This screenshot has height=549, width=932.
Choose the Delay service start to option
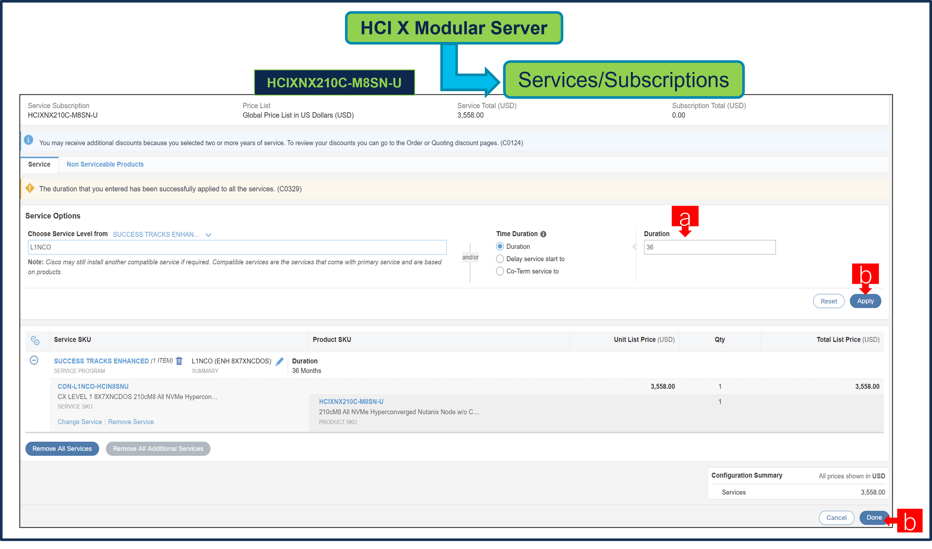pyautogui.click(x=500, y=259)
